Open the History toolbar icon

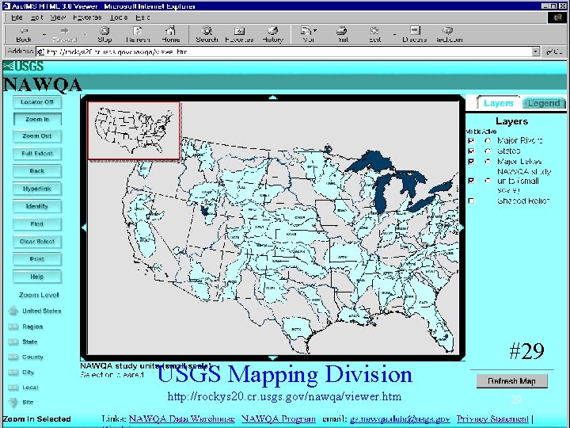point(272,31)
